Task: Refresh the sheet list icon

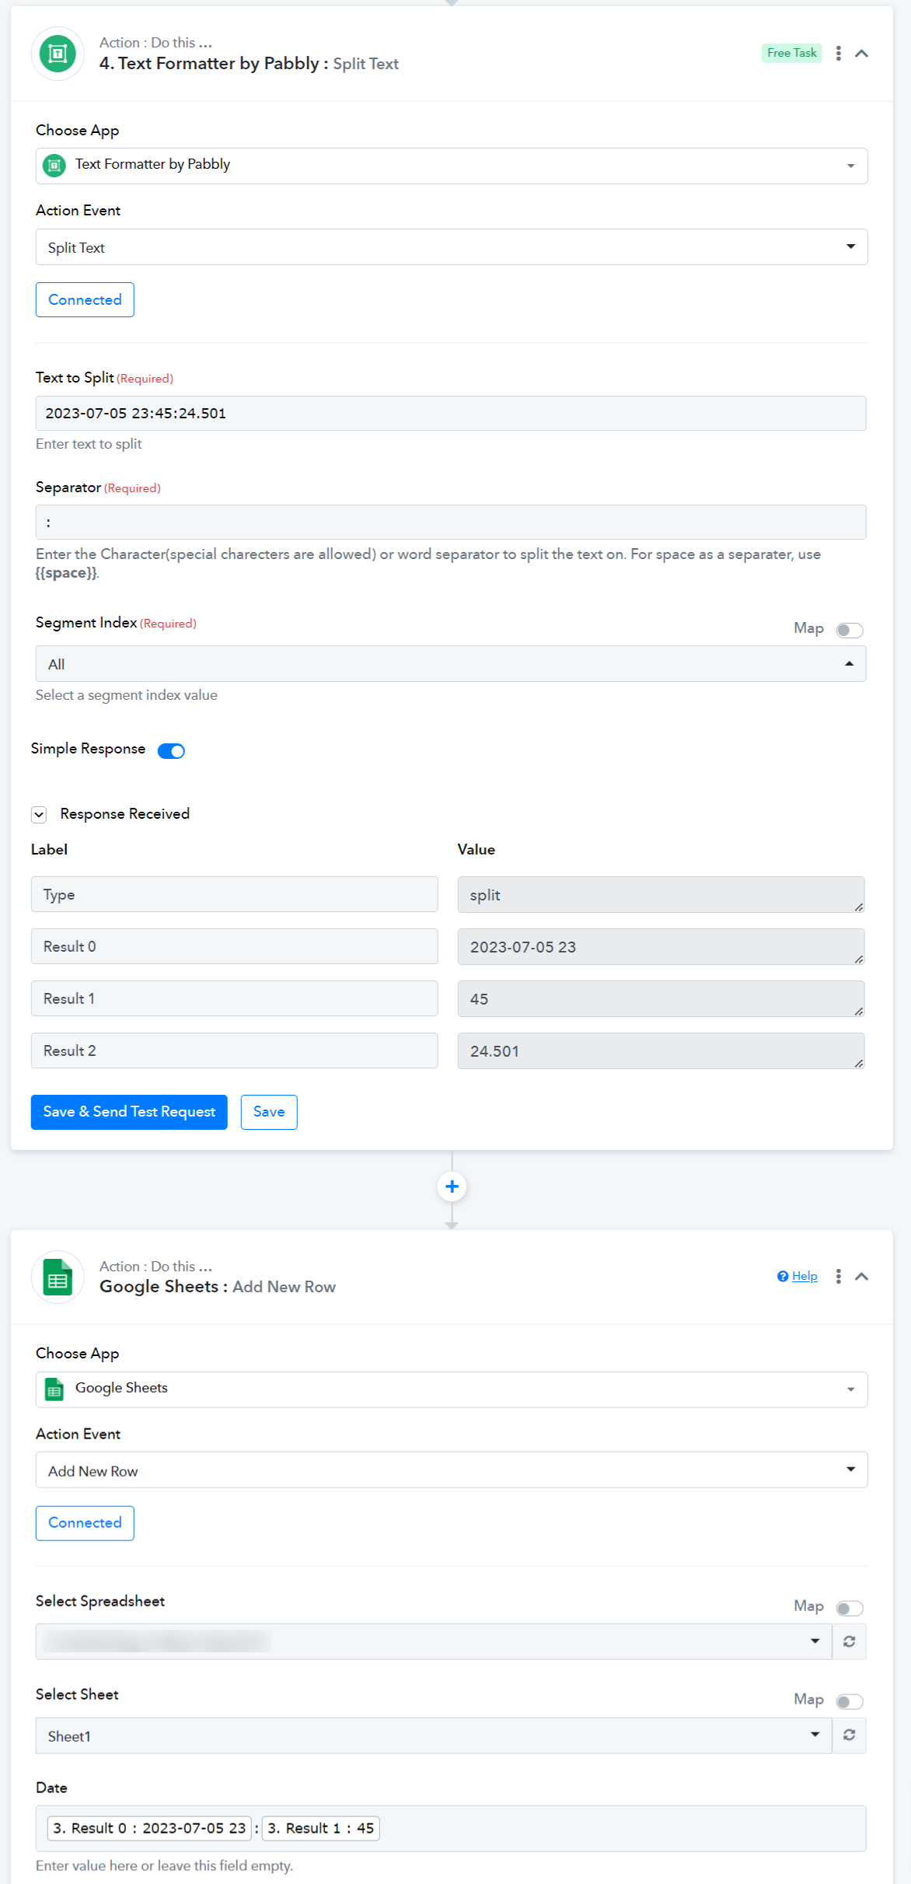Action: 850,1735
